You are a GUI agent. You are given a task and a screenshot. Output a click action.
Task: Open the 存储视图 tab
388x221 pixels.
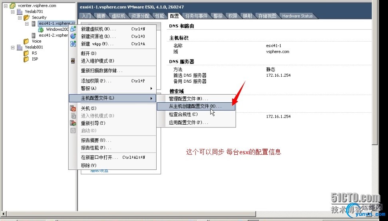tap(267, 16)
